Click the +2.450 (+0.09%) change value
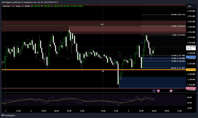This screenshot has width=198, height=118. 77,6
